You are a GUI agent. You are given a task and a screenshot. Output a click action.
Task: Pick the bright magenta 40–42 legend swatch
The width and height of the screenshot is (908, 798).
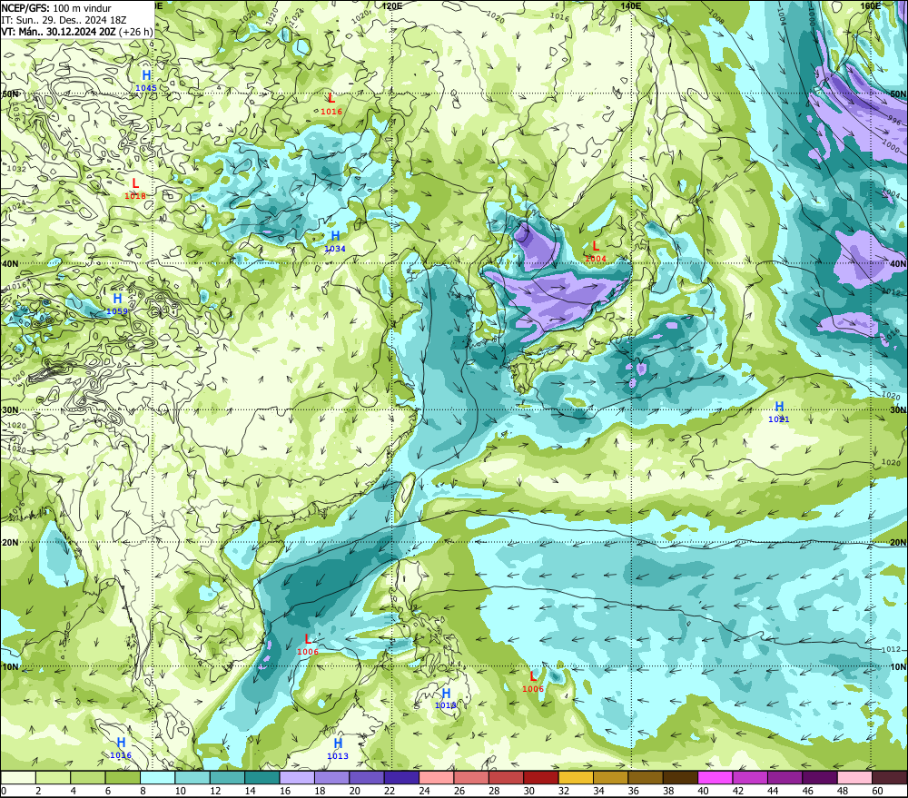(716, 777)
